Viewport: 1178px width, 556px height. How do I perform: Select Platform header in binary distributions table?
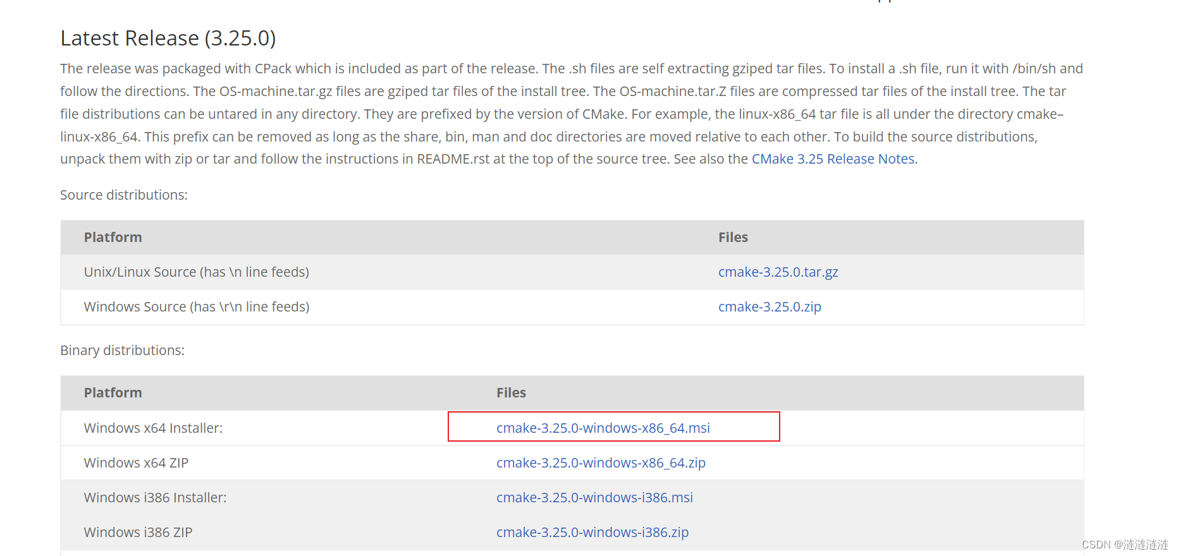(113, 393)
